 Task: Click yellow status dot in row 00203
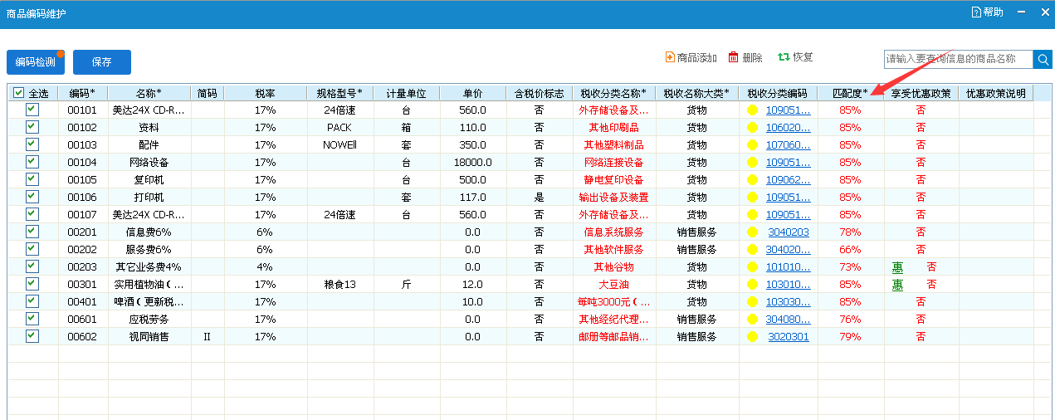(x=753, y=267)
